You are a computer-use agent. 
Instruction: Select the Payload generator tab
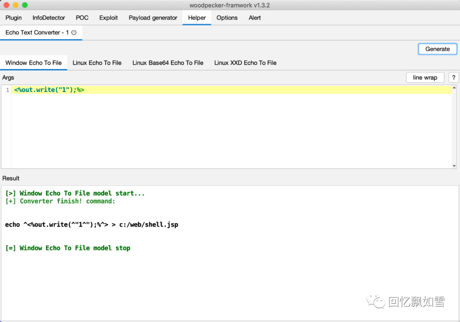[153, 18]
